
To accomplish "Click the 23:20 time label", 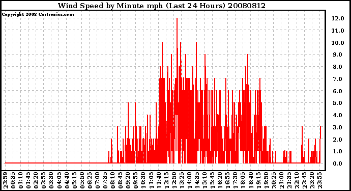I will [312, 181].
